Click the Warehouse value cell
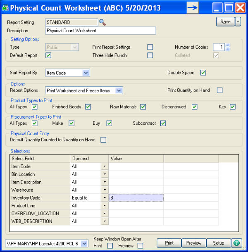Screen dimensions: 248x252 coord(136,190)
